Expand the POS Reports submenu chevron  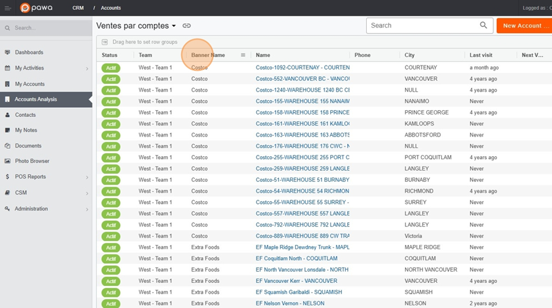[87, 177]
